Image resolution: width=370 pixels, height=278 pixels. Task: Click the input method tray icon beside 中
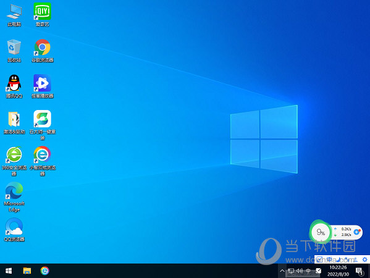pos(319,271)
